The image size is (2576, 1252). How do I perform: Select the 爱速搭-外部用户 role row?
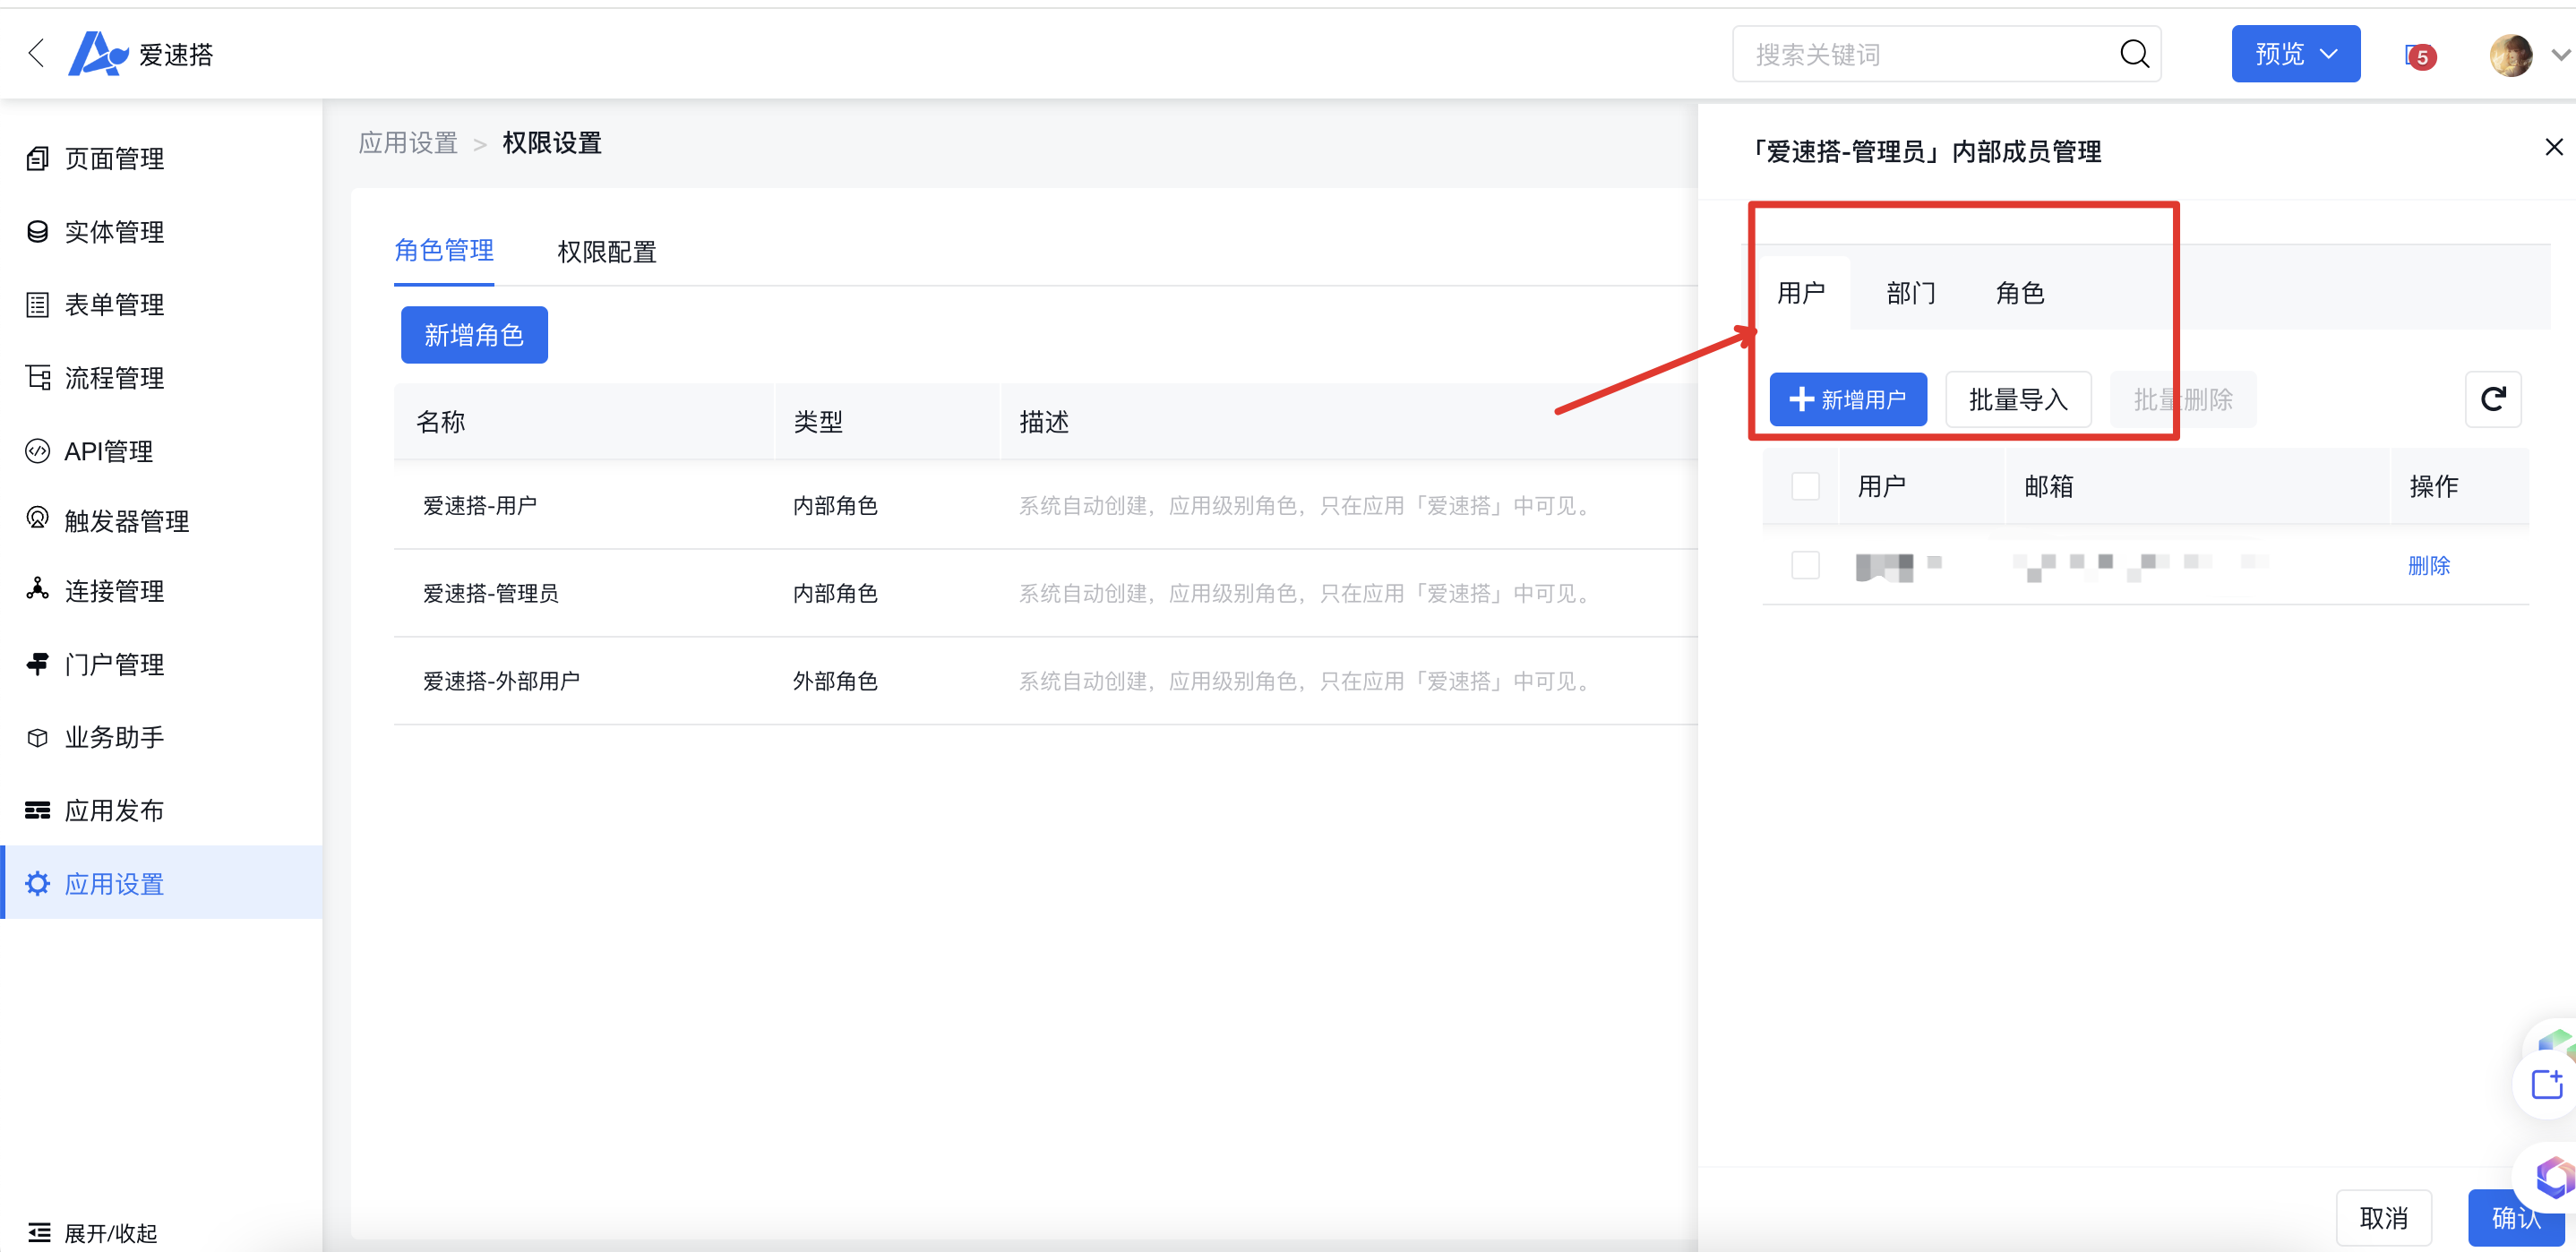click(x=1045, y=681)
